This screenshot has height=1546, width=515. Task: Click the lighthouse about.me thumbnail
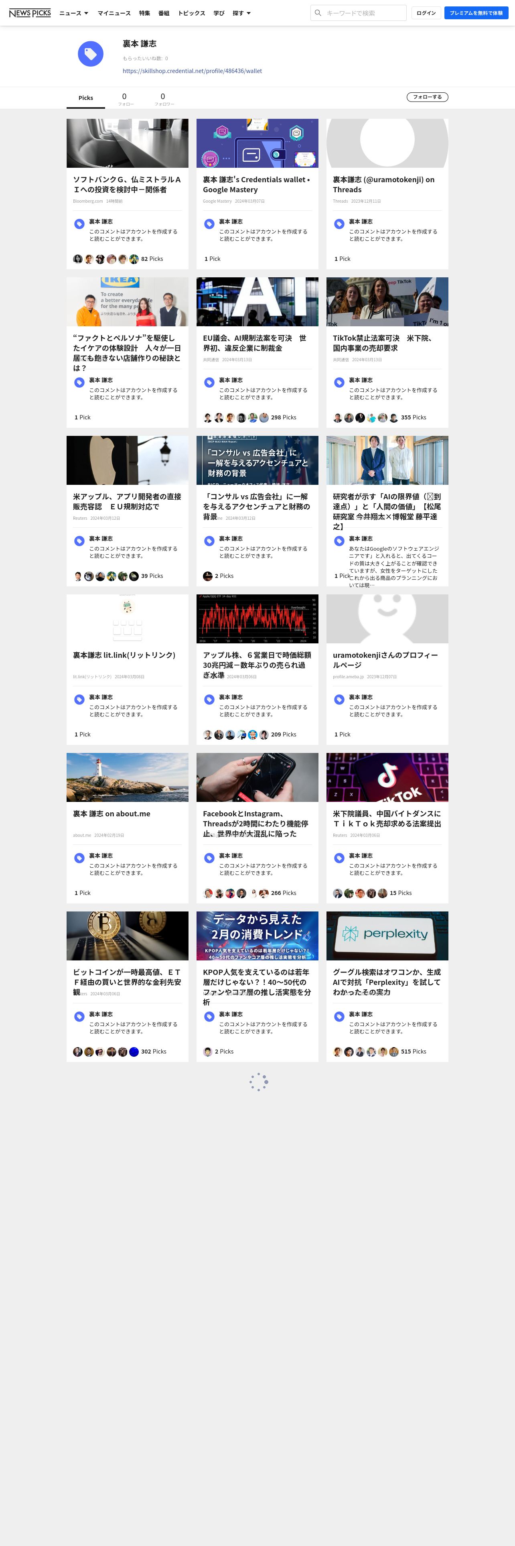(x=127, y=777)
